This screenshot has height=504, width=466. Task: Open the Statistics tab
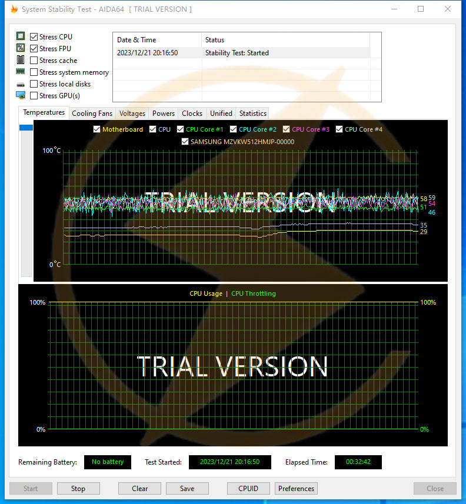[x=252, y=114]
